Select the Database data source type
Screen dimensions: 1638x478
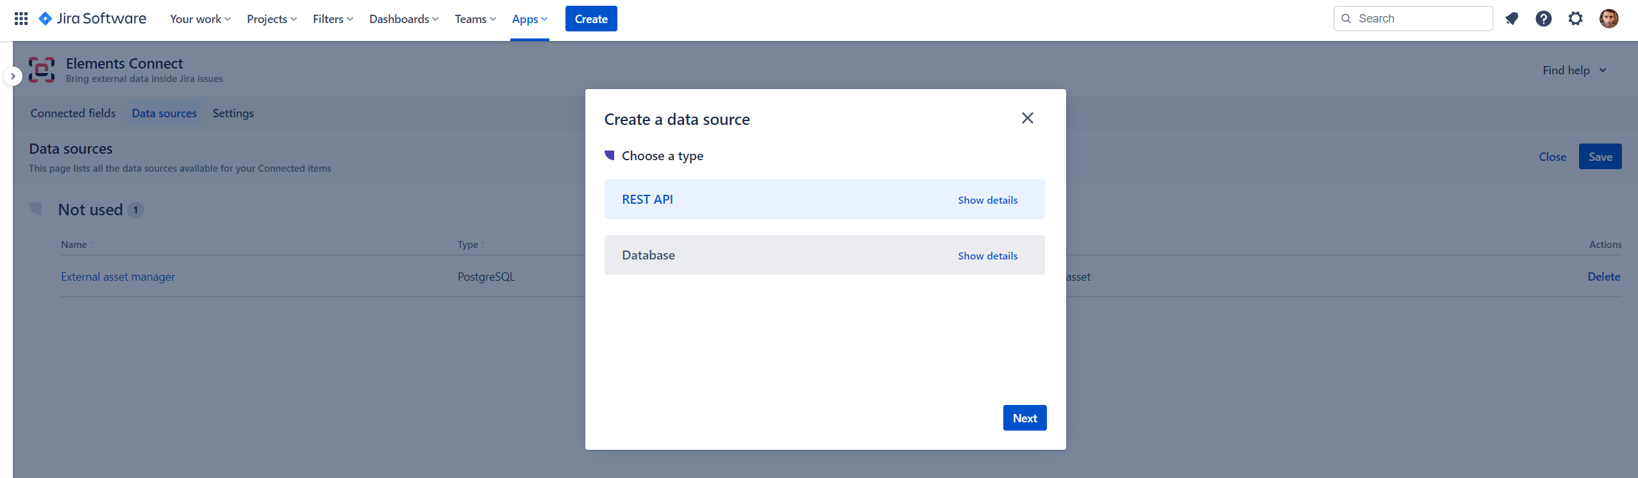pyautogui.click(x=648, y=255)
